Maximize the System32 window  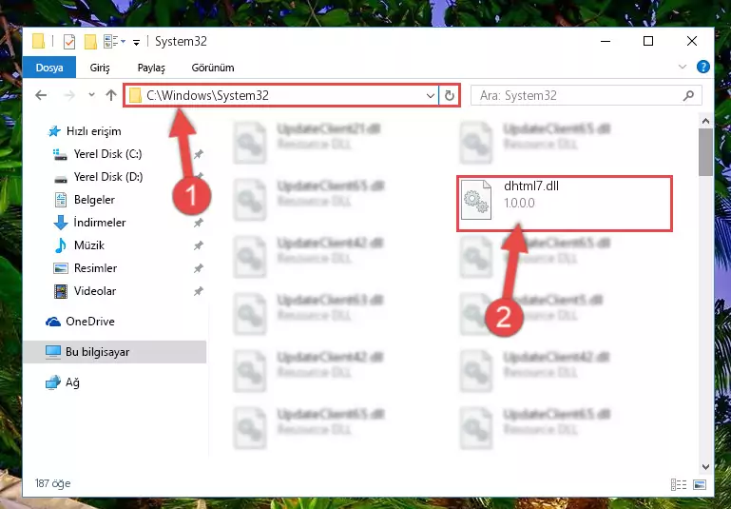point(648,42)
